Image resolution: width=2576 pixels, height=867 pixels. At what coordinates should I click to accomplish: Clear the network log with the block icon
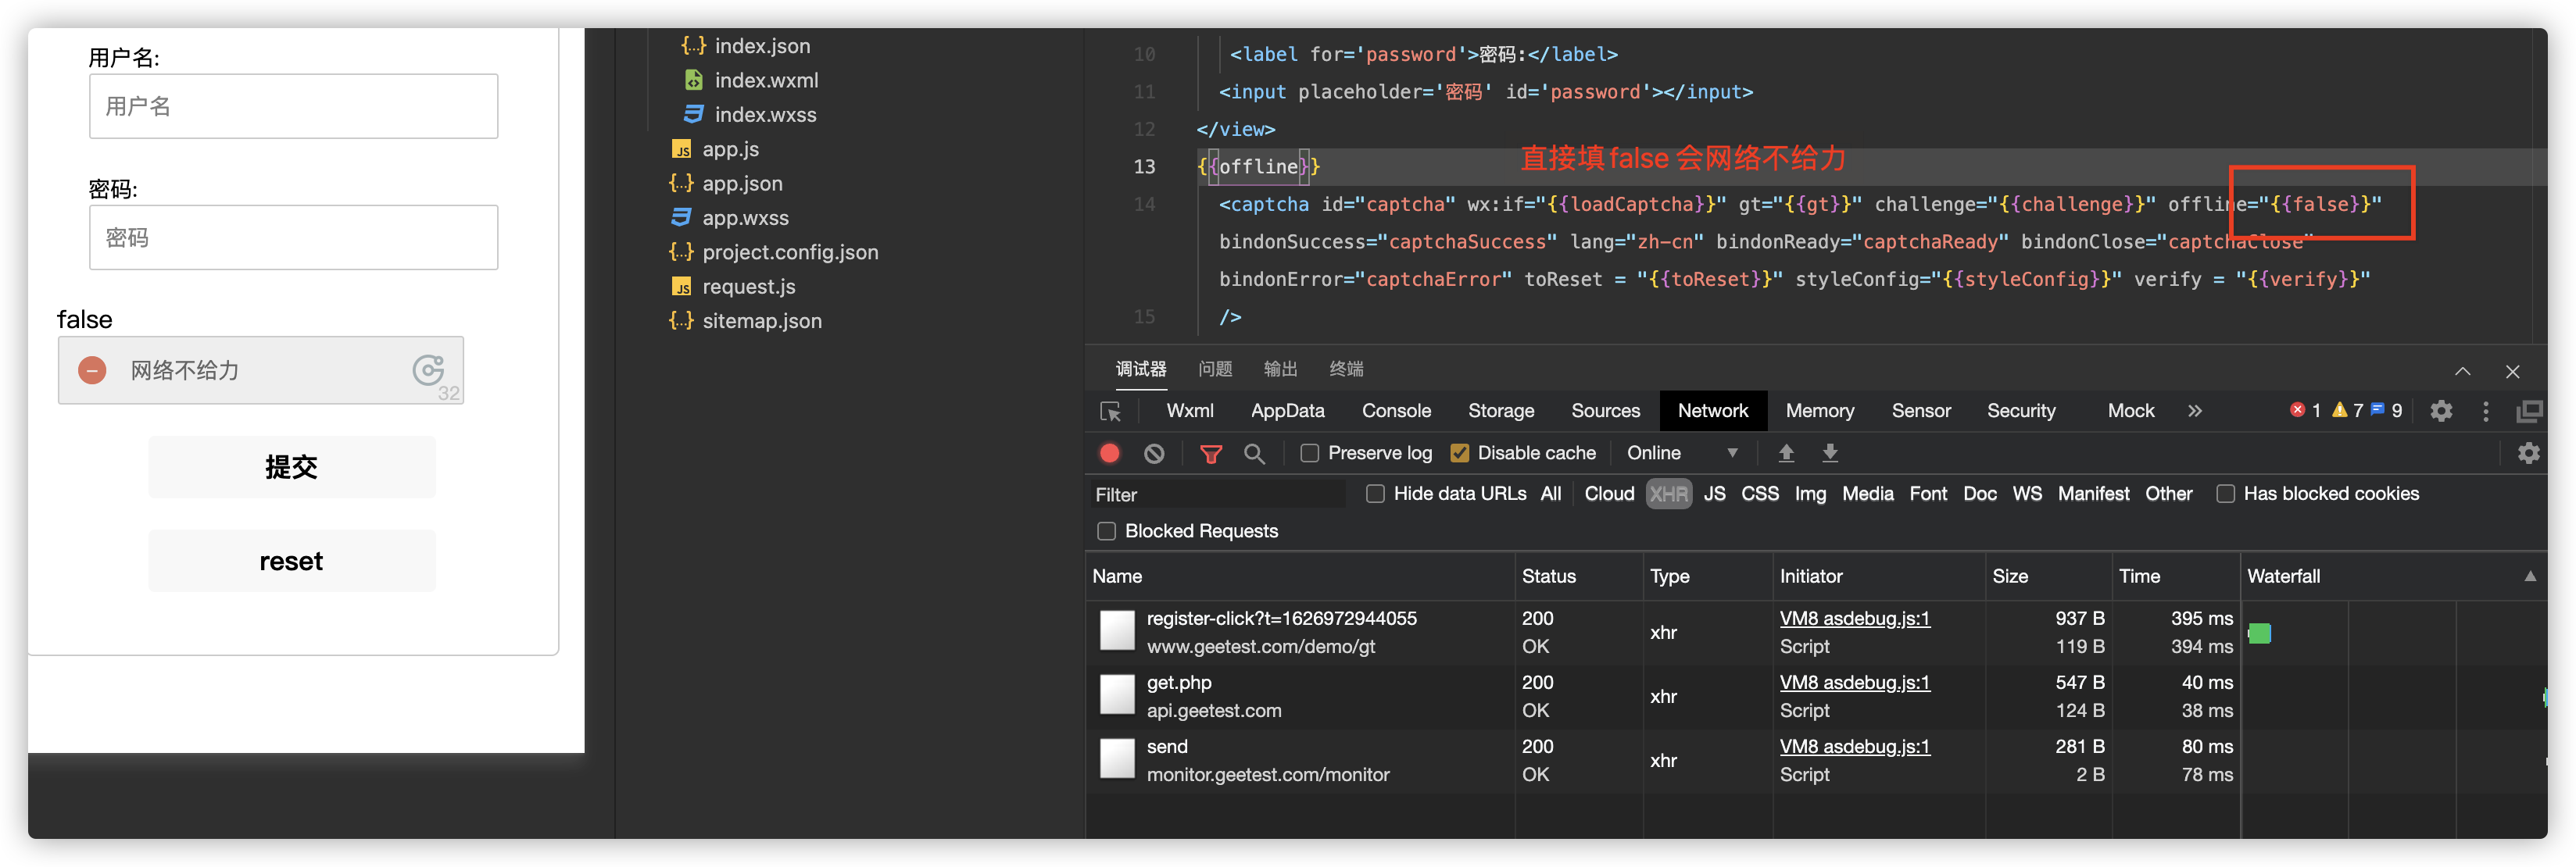pyautogui.click(x=1154, y=454)
